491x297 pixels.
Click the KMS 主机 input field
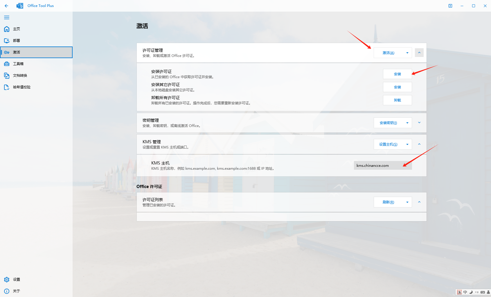point(383,166)
